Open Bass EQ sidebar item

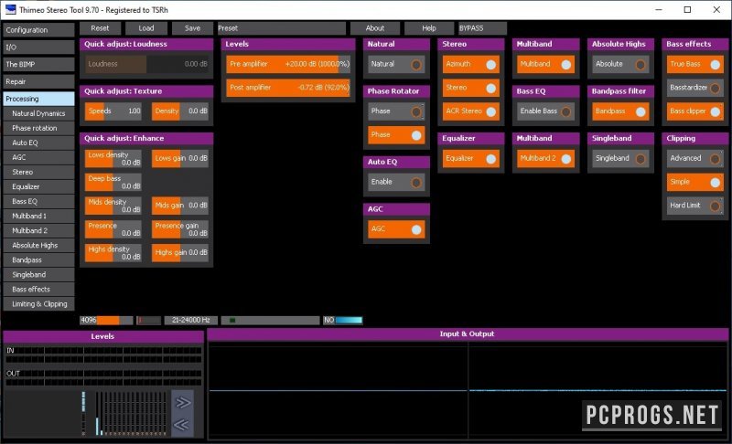pos(38,201)
